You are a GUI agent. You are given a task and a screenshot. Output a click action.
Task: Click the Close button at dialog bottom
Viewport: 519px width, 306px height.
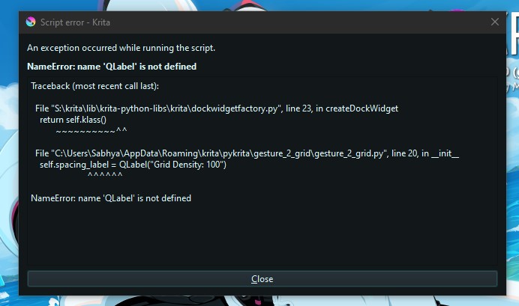click(262, 279)
